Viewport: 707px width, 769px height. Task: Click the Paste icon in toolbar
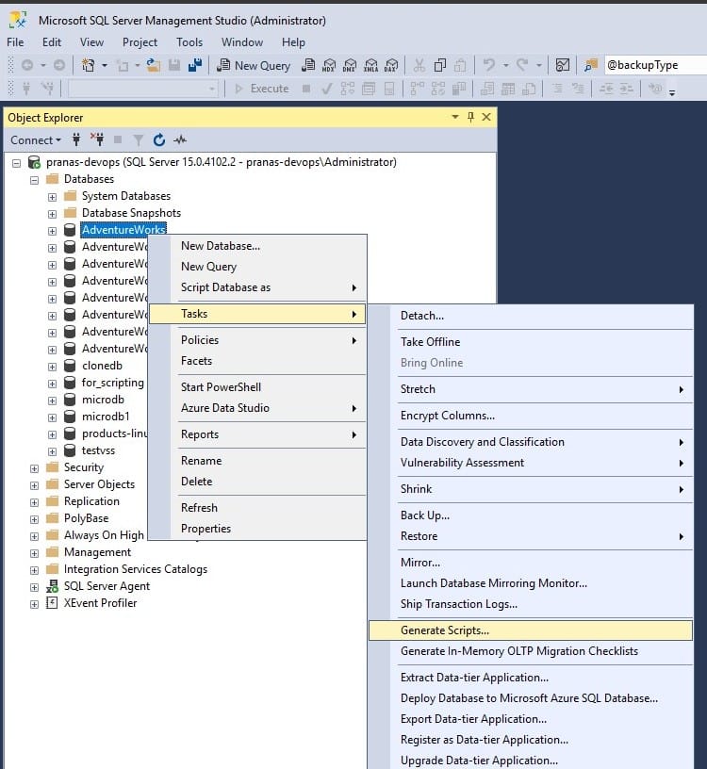460,65
